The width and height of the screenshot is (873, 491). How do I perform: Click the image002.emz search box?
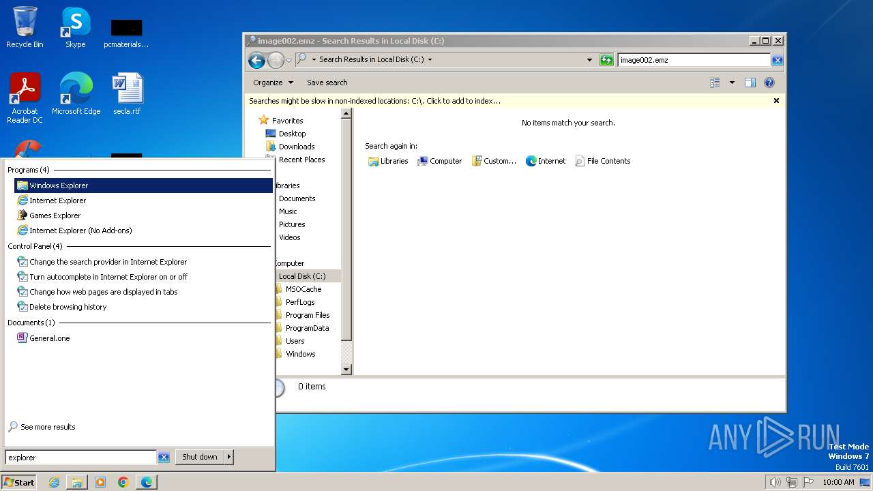[x=694, y=60]
